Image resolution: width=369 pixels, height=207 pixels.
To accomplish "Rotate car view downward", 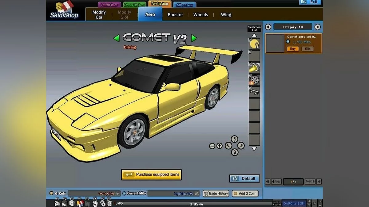I will coord(235,152).
